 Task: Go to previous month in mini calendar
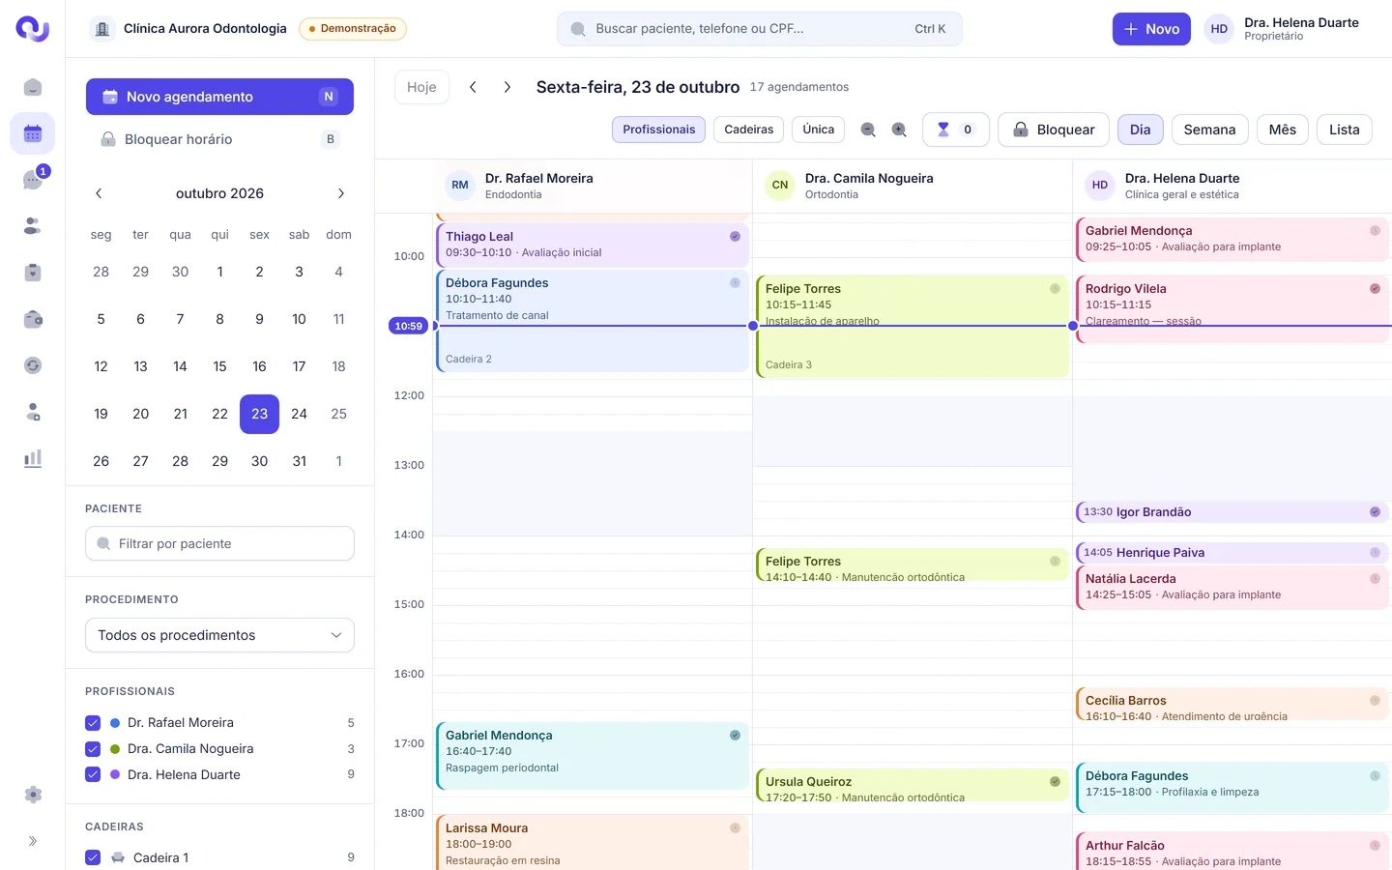click(x=99, y=193)
